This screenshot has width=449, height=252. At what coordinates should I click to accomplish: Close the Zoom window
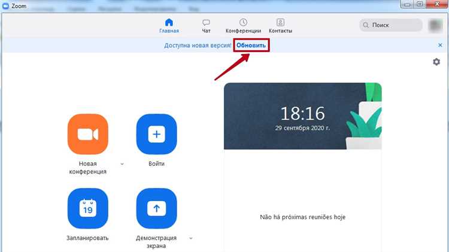coord(437,4)
